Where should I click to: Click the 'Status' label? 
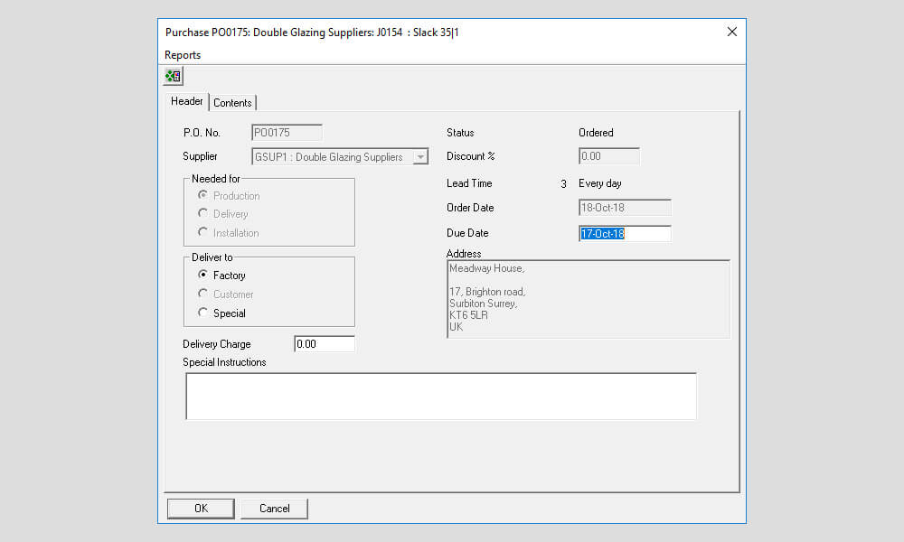460,133
